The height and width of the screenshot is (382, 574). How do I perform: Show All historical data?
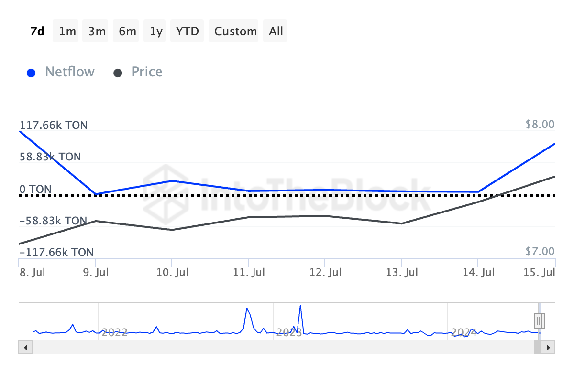pyautogui.click(x=276, y=32)
